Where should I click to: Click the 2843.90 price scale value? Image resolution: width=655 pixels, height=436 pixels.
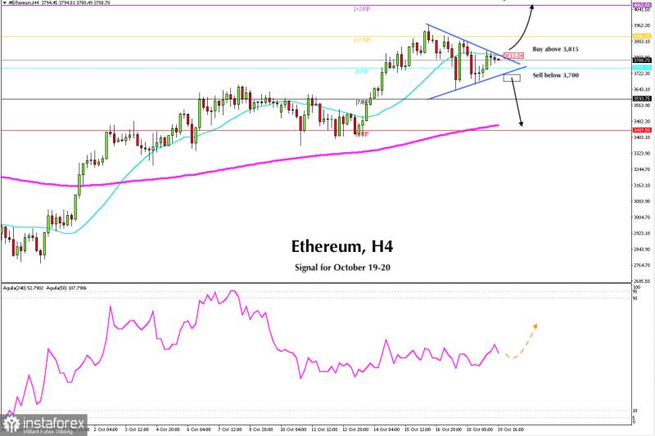(x=642, y=249)
